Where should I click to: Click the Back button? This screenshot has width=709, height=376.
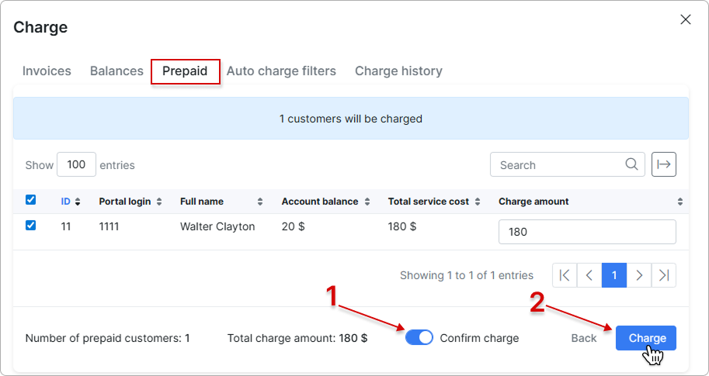point(584,338)
